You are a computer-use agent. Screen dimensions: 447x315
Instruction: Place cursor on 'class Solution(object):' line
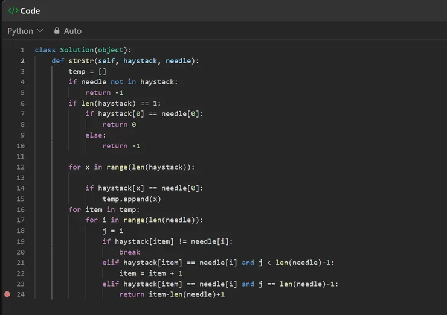83,50
